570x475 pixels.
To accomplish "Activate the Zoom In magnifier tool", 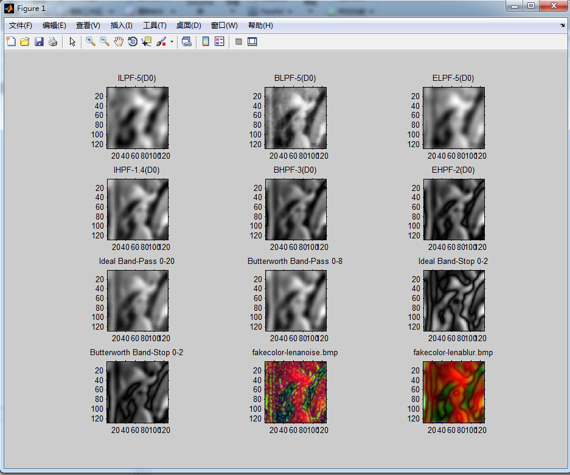I will pyautogui.click(x=91, y=41).
